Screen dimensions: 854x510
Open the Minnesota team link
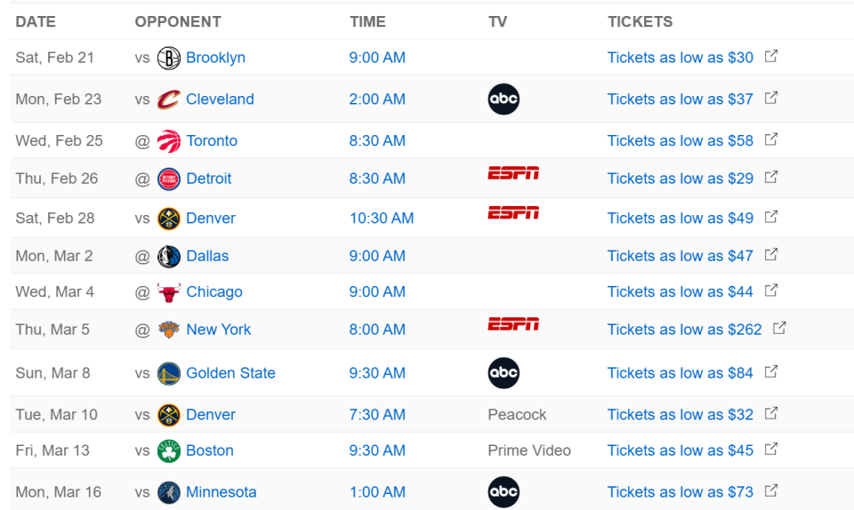pyautogui.click(x=221, y=492)
